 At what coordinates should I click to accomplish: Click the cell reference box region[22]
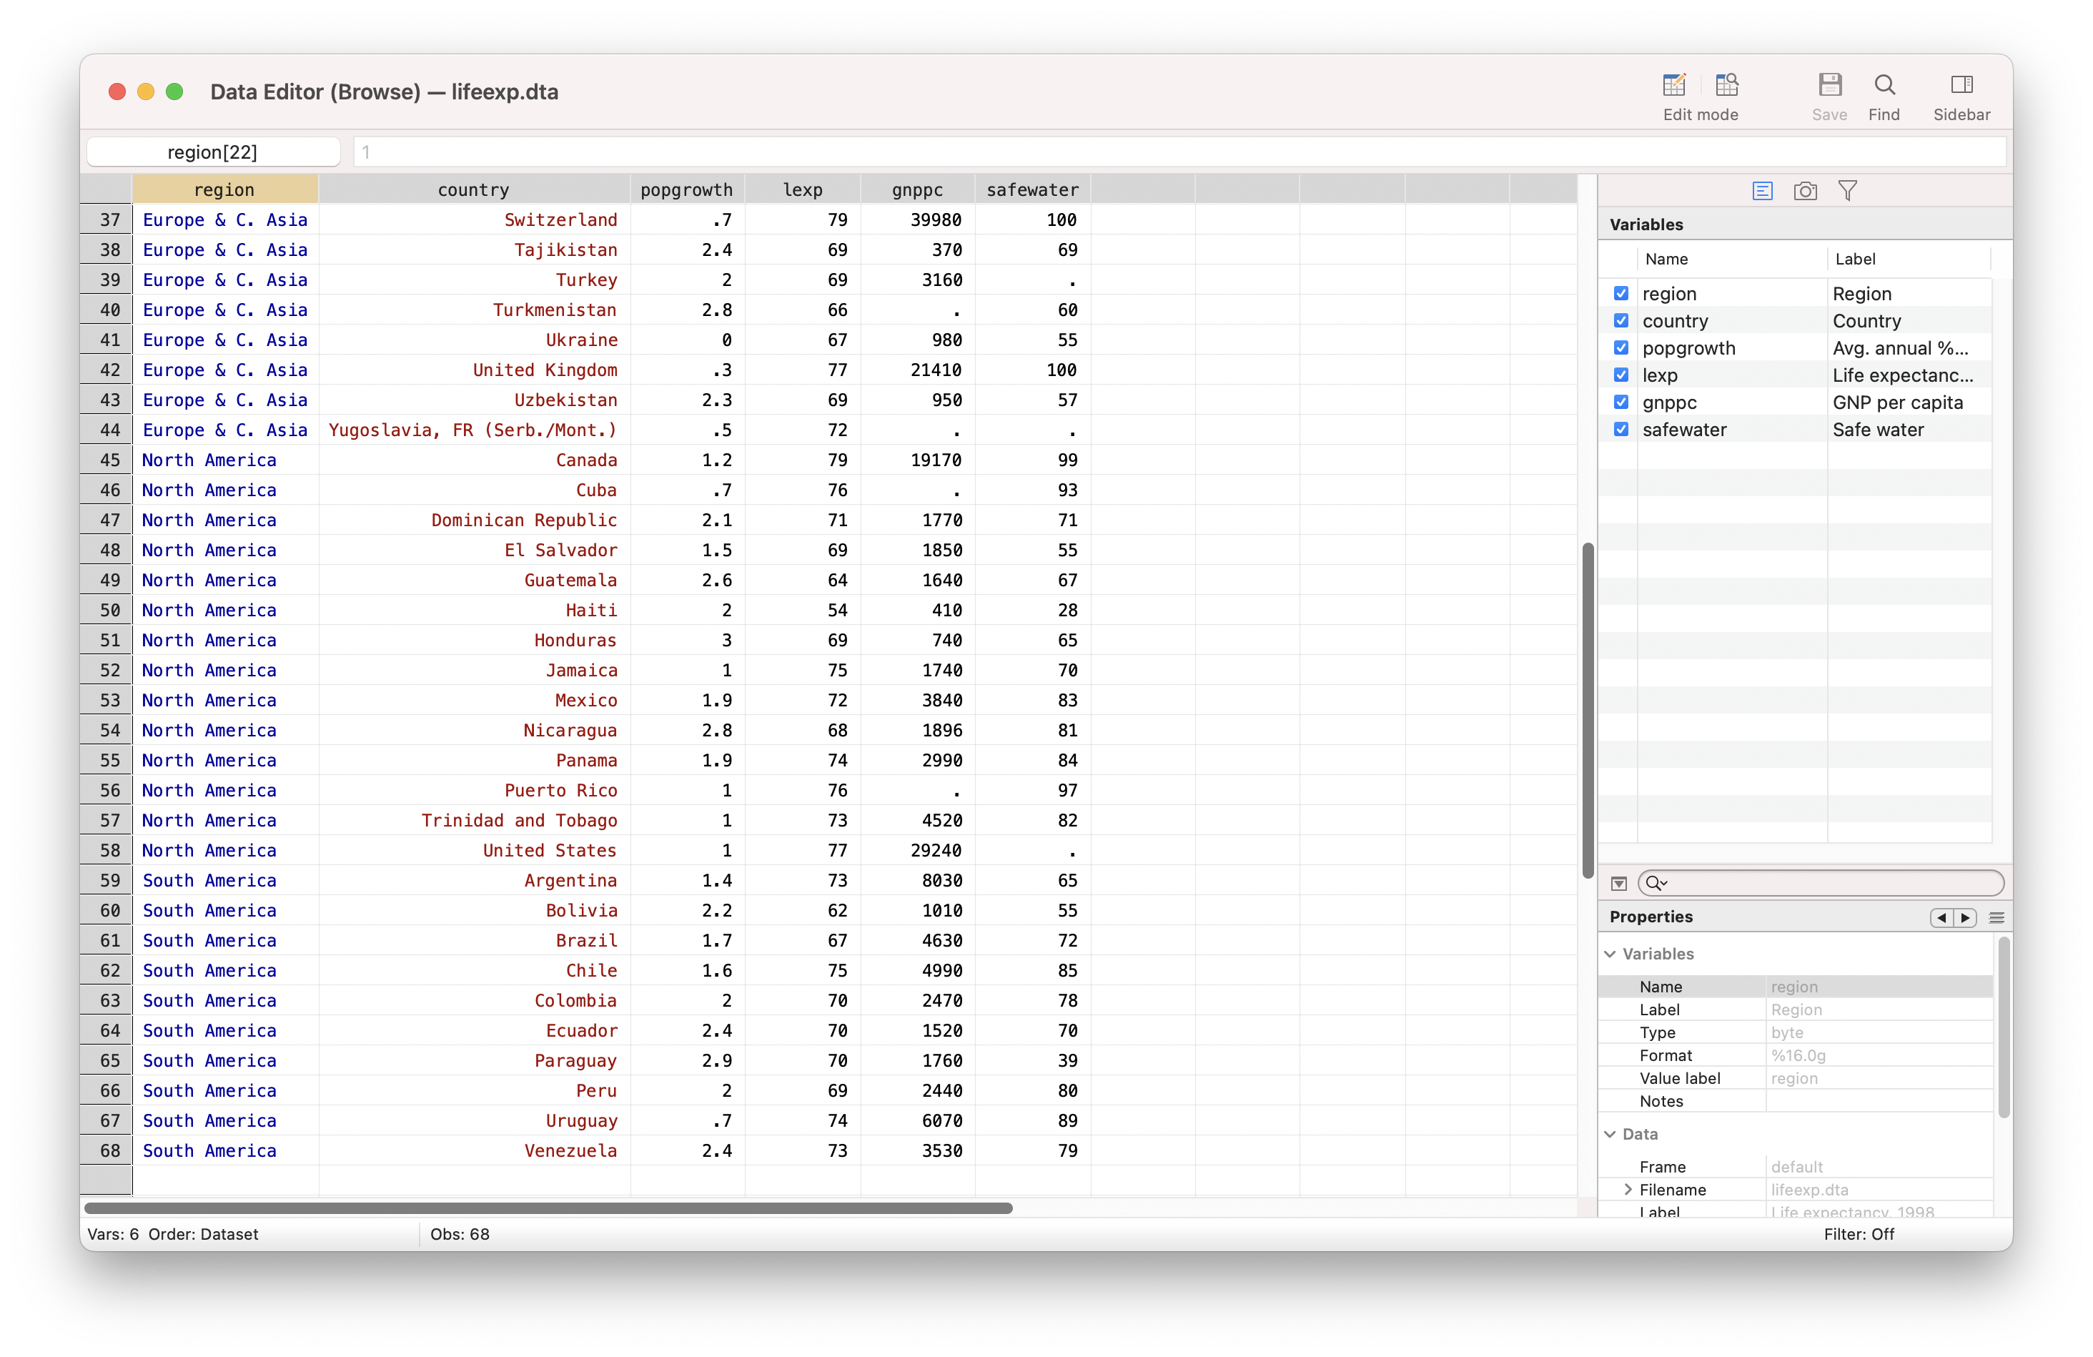[x=213, y=152]
